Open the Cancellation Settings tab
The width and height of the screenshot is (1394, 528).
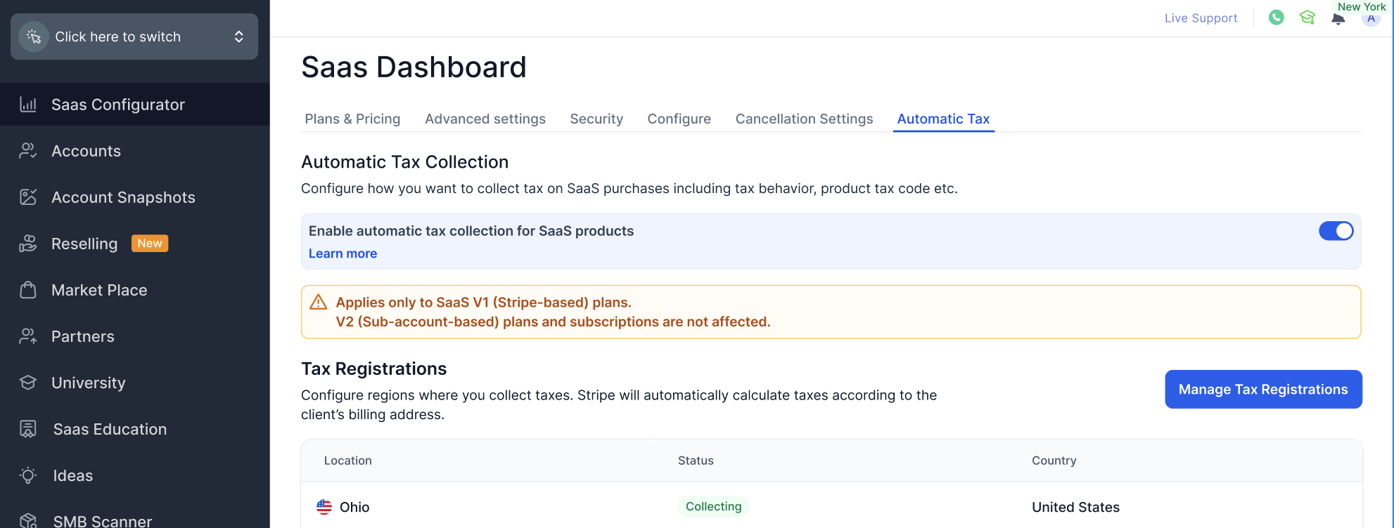click(804, 119)
